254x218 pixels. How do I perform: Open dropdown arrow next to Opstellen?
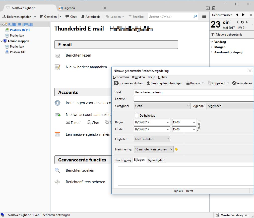coord(60,17)
